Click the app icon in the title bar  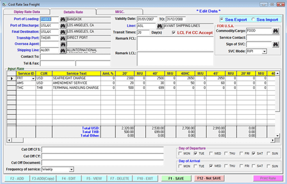[x=4, y=5]
